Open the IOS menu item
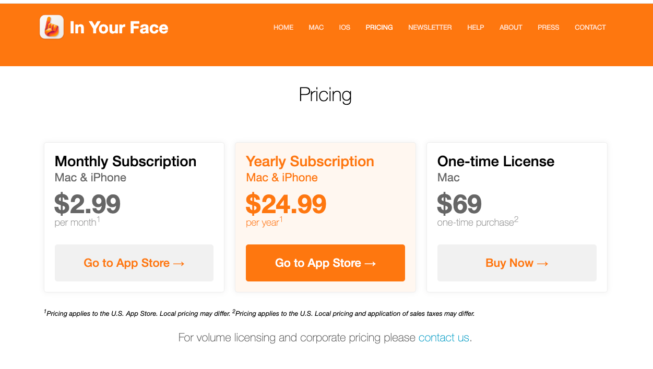Screen dimensions: 653x369 [345, 28]
